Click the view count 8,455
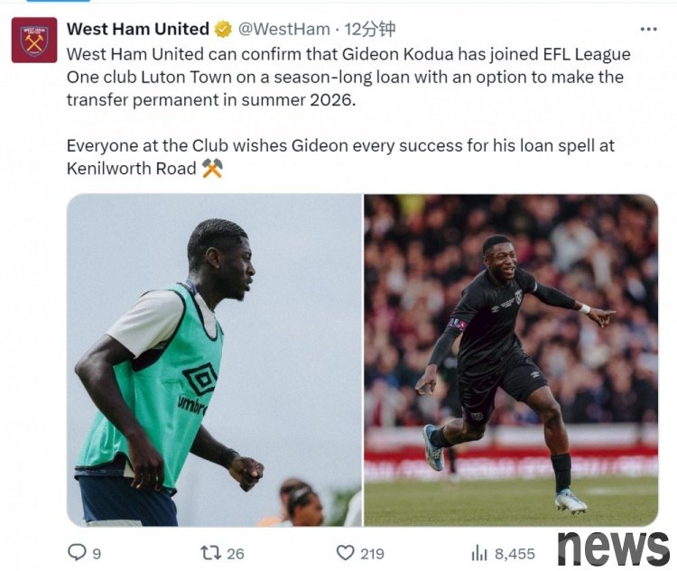The image size is (677, 571). click(x=515, y=554)
